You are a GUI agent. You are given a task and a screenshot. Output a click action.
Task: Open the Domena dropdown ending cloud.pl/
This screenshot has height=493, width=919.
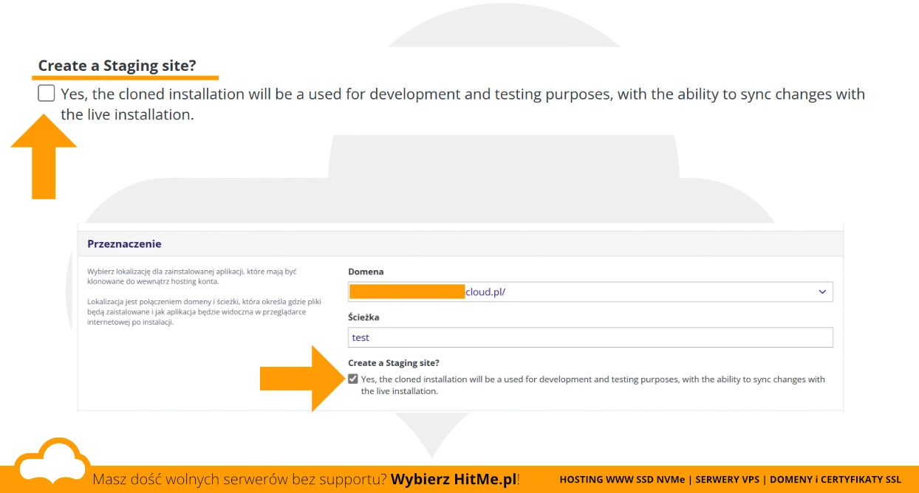[x=590, y=292]
